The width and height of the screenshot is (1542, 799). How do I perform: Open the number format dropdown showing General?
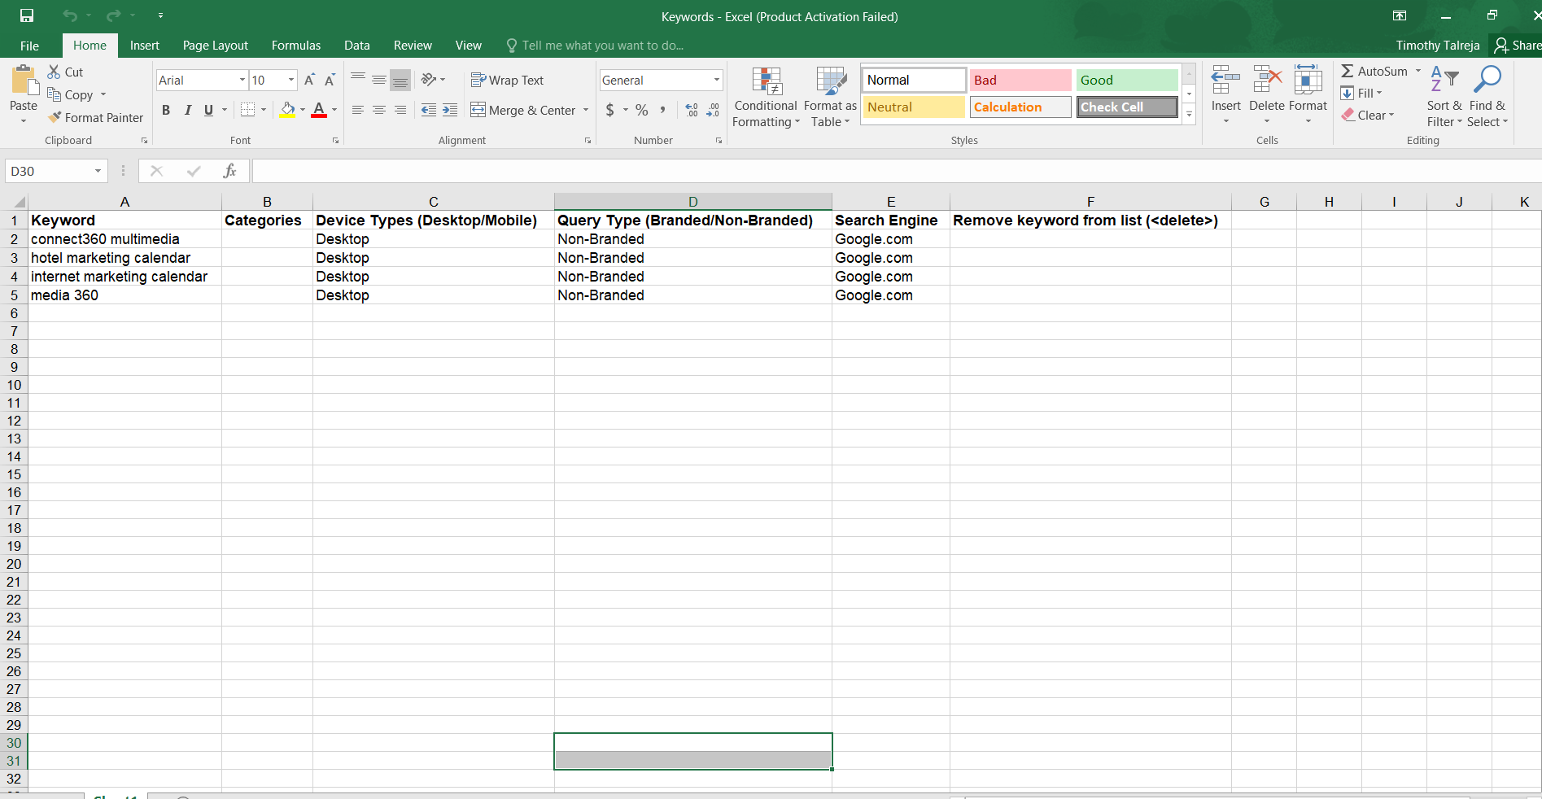click(717, 80)
